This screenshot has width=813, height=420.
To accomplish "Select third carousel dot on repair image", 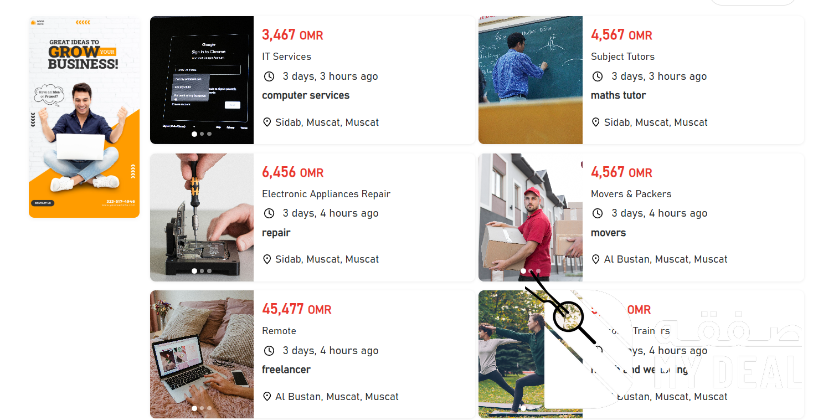I will 209,271.
